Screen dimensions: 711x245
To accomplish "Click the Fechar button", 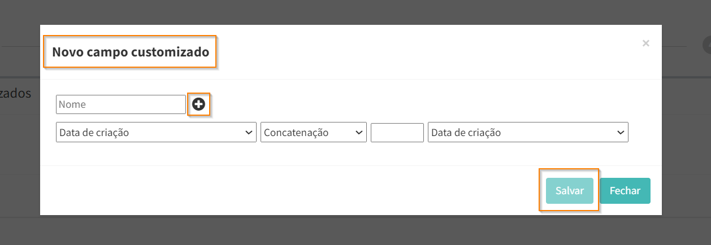I will click(625, 191).
